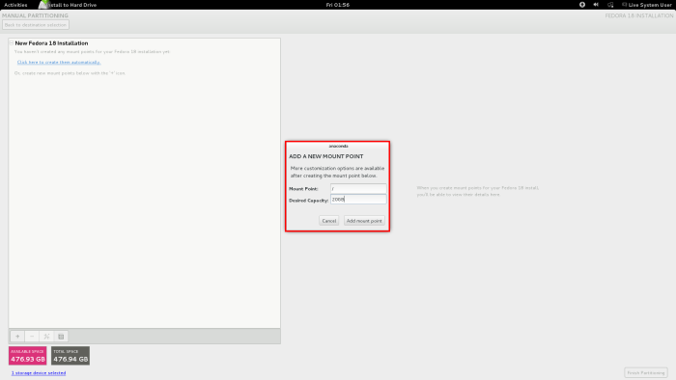Click Install to Hard Drive app menu

[x=68, y=5]
